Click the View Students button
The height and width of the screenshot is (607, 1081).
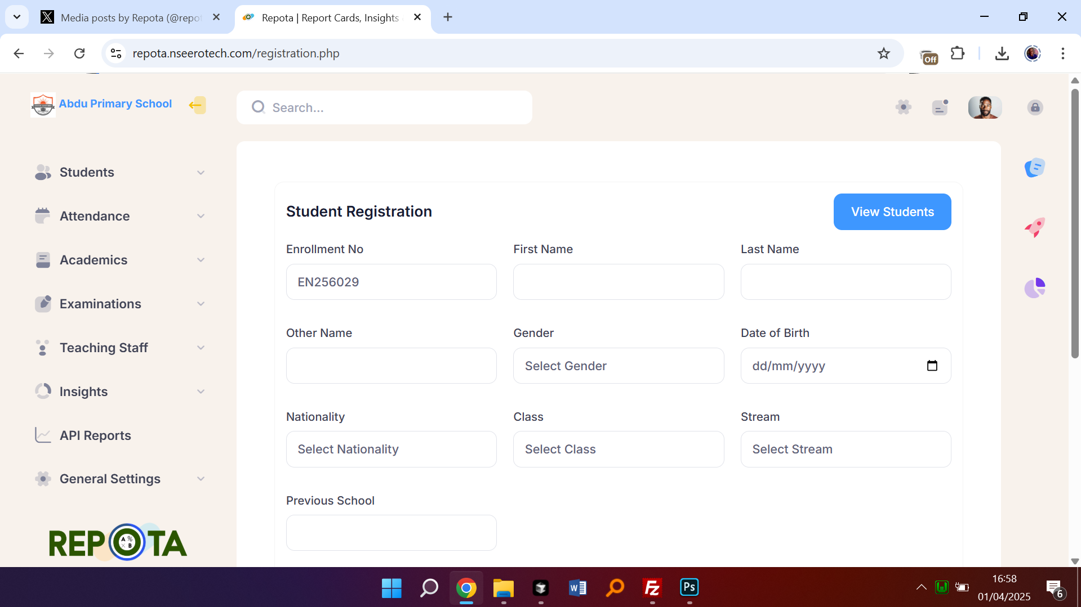click(892, 212)
